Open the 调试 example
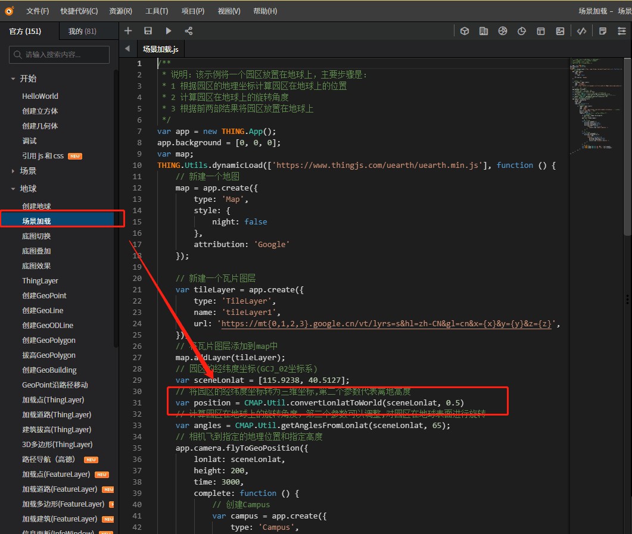Viewport: 632px width, 534px height. click(x=29, y=140)
